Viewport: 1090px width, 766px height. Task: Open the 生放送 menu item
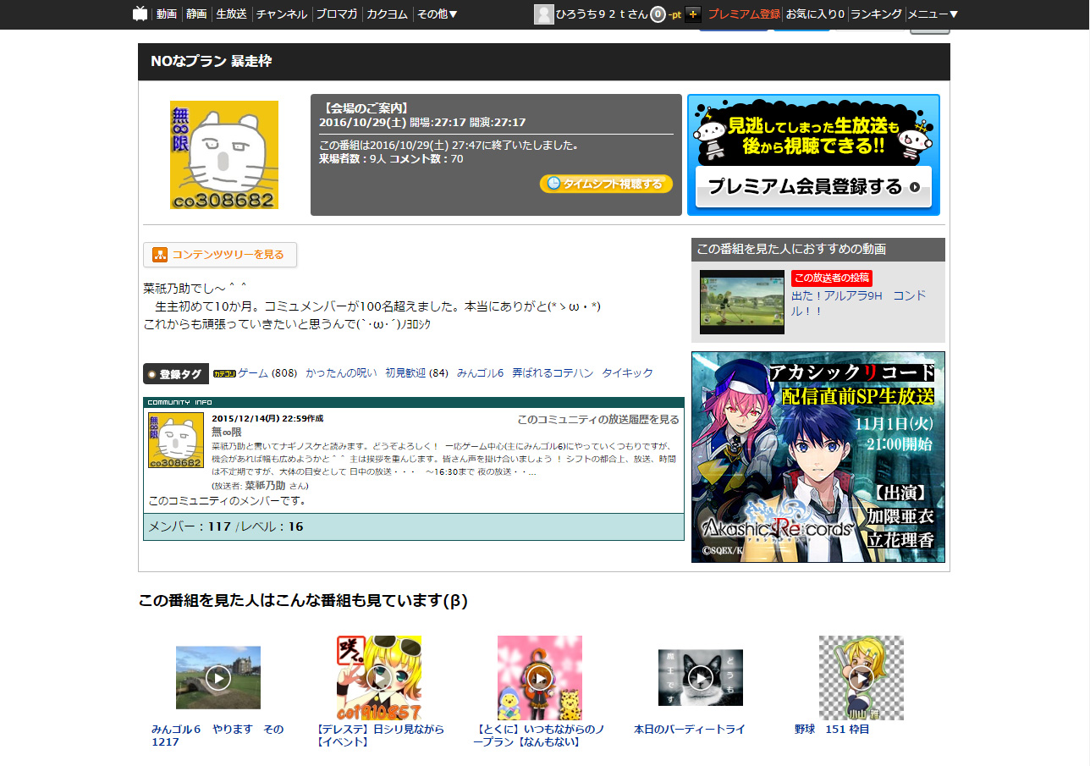231,14
